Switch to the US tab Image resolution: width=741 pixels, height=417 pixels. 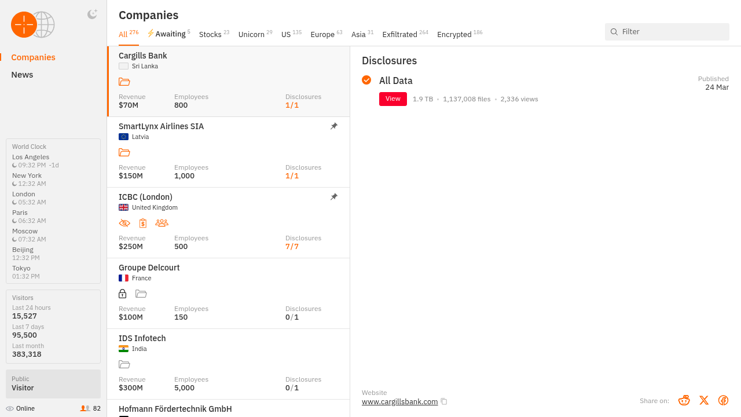[x=291, y=34]
